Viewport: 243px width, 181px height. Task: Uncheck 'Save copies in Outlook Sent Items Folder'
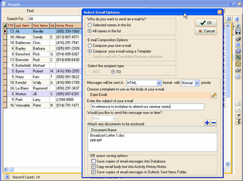[93, 172]
